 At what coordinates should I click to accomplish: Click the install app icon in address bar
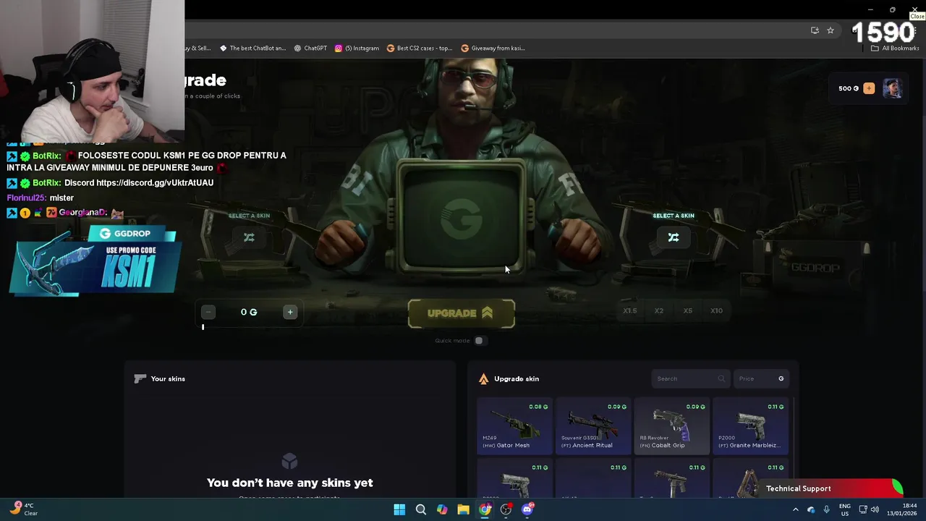click(x=815, y=30)
